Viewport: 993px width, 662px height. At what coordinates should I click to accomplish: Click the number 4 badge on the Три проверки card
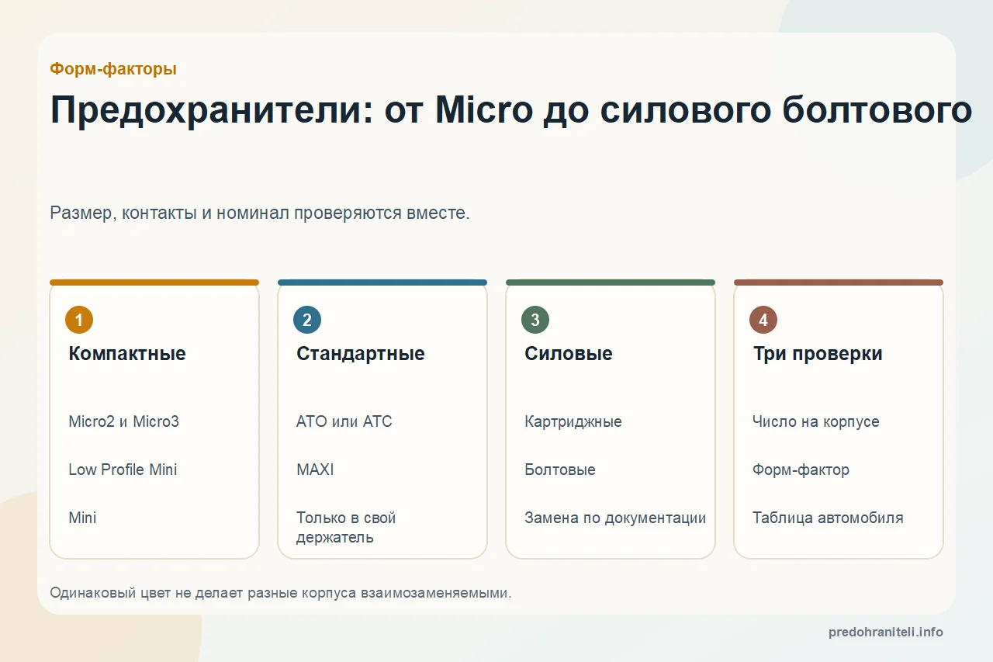point(763,320)
